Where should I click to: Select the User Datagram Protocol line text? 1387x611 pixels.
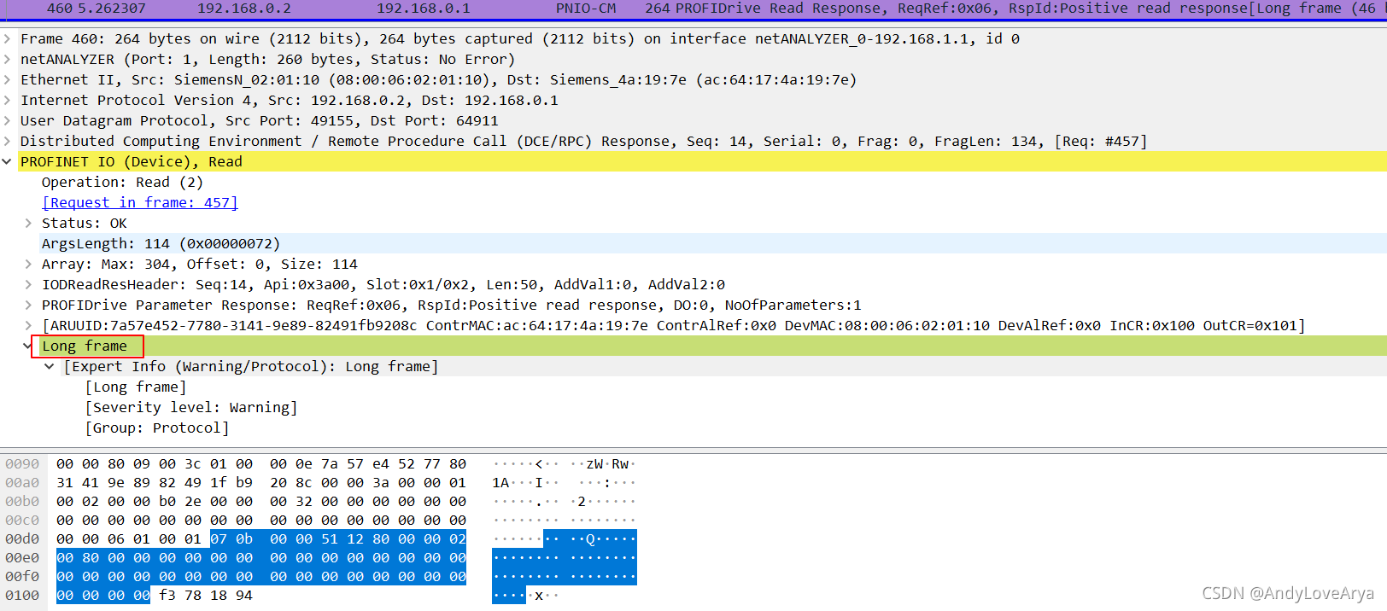click(260, 121)
